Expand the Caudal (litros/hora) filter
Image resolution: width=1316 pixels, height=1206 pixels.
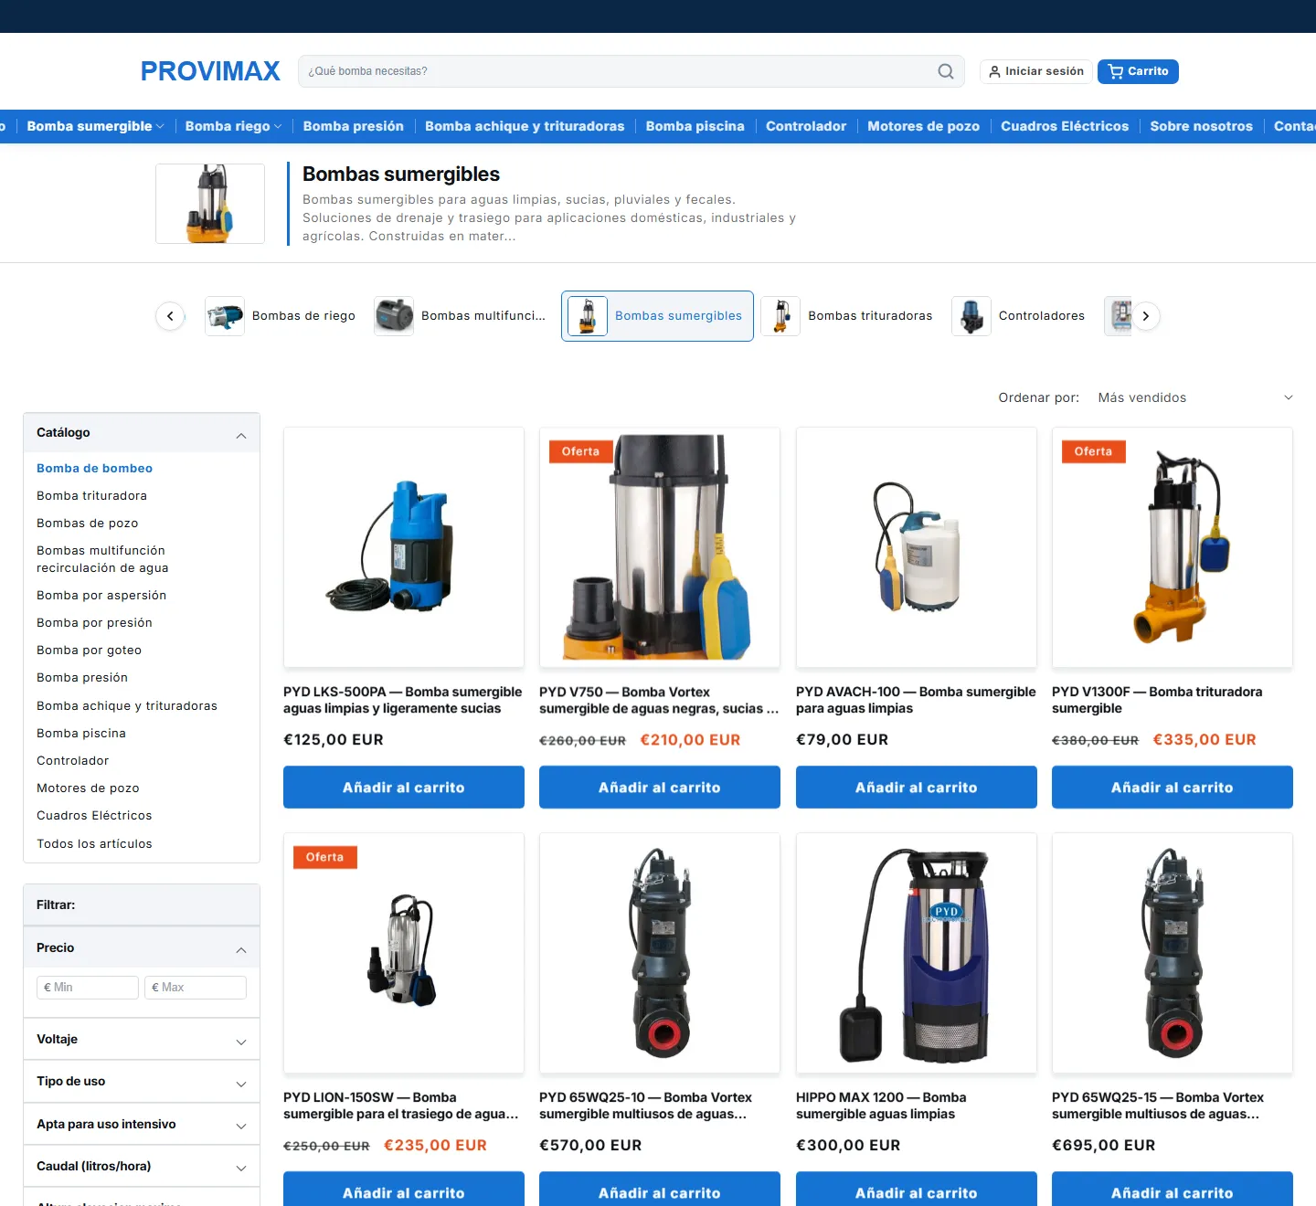(x=142, y=1167)
